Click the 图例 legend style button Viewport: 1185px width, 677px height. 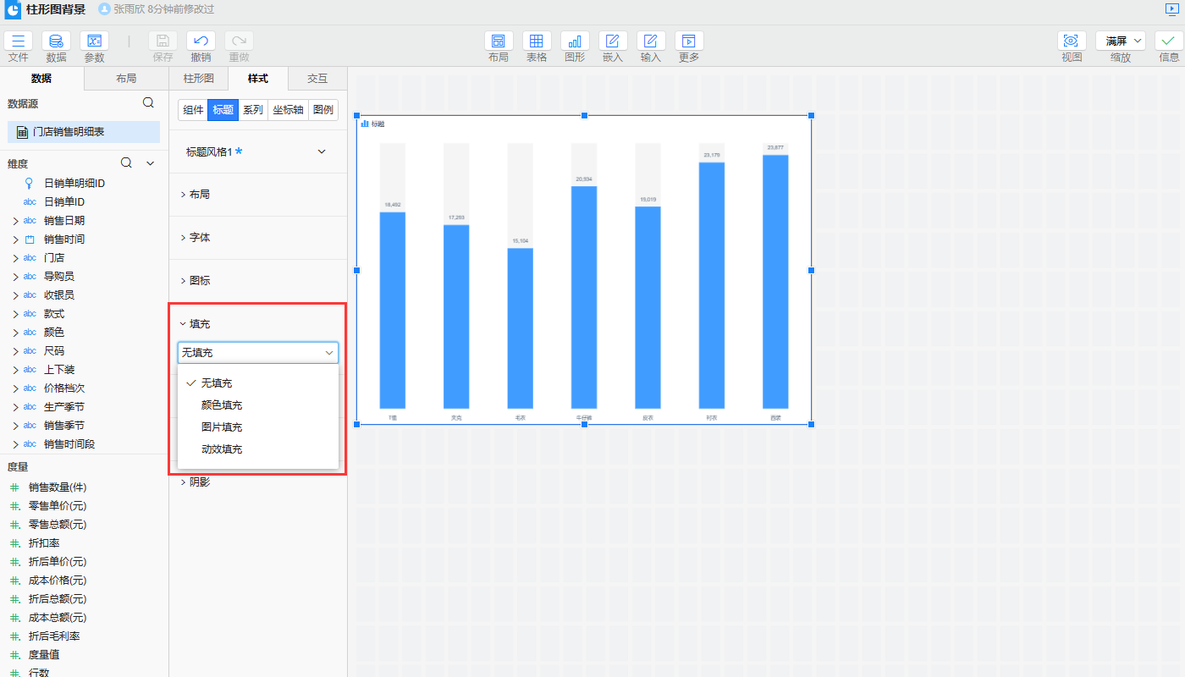click(x=322, y=110)
